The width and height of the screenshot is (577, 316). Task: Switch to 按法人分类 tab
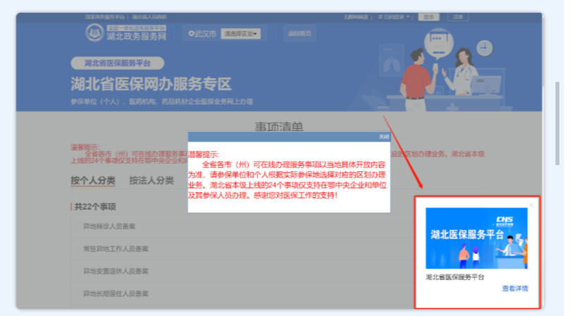click(151, 181)
